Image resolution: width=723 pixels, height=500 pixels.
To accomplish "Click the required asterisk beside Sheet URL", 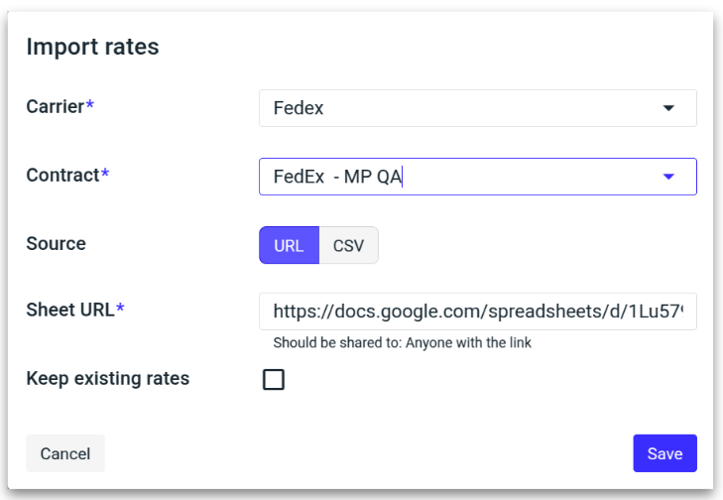I will click(120, 309).
